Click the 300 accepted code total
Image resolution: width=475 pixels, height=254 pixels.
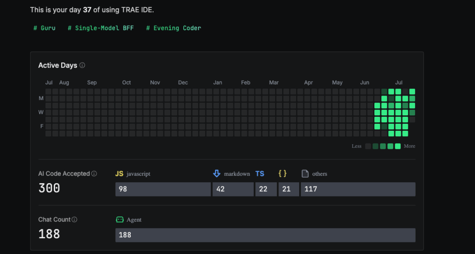click(49, 188)
